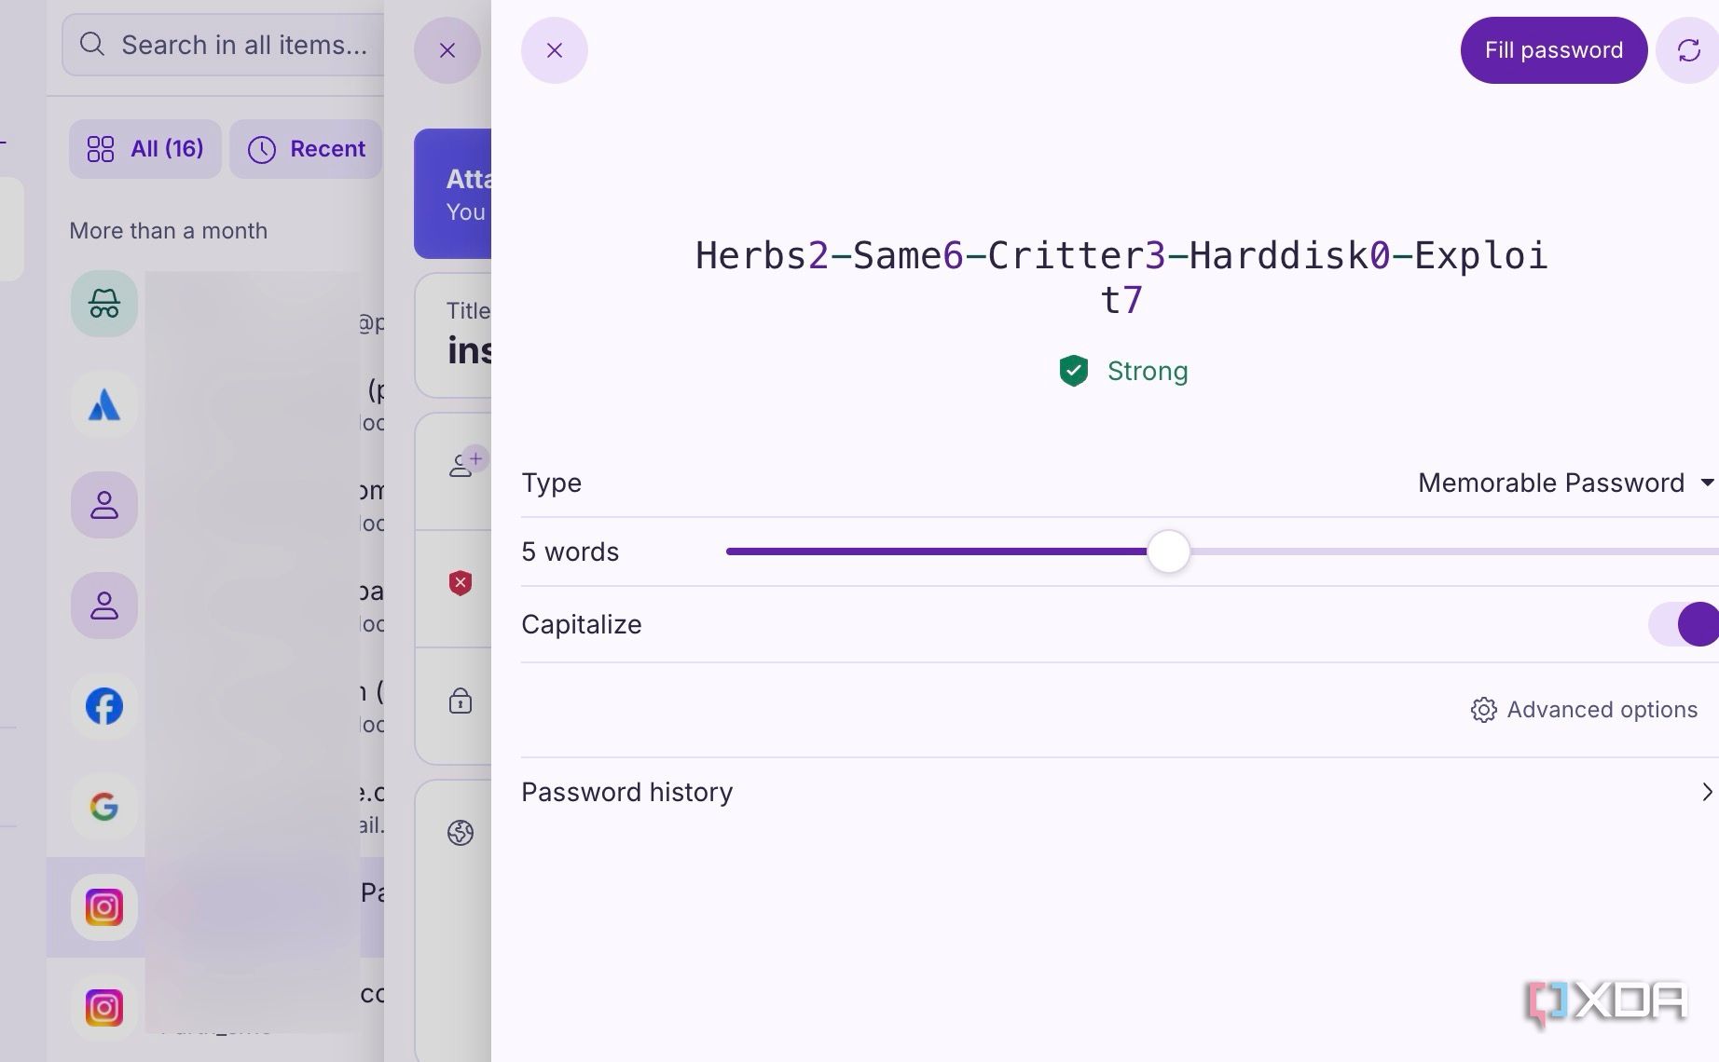This screenshot has height=1062, width=1719.
Task: Click the word count slider handle
Action: (x=1168, y=551)
